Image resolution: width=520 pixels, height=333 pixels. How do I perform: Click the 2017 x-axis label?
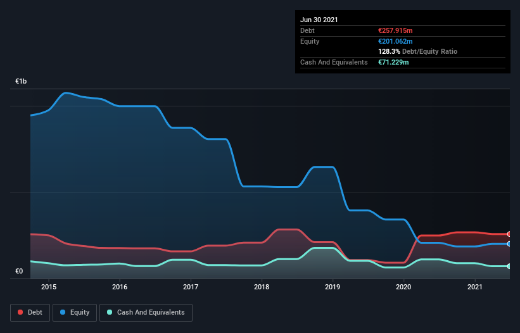click(x=191, y=287)
